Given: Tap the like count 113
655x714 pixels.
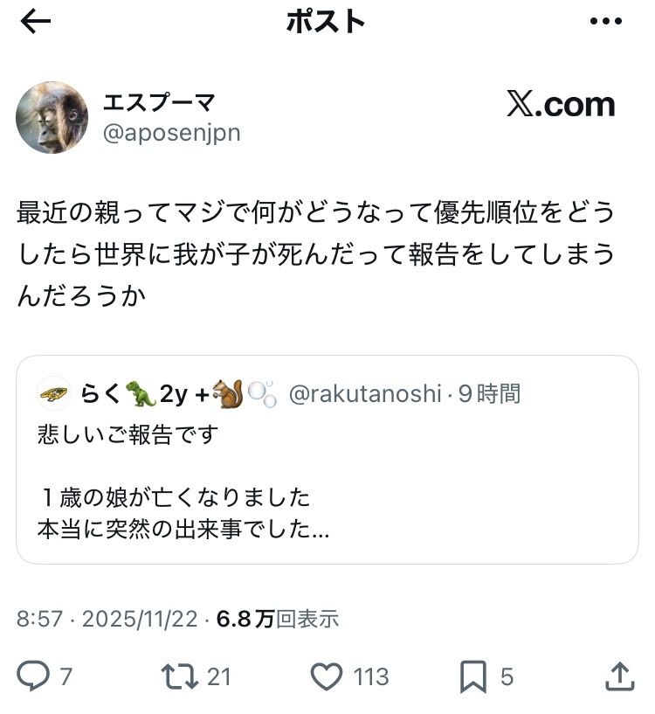Looking at the screenshot, I should [371, 676].
